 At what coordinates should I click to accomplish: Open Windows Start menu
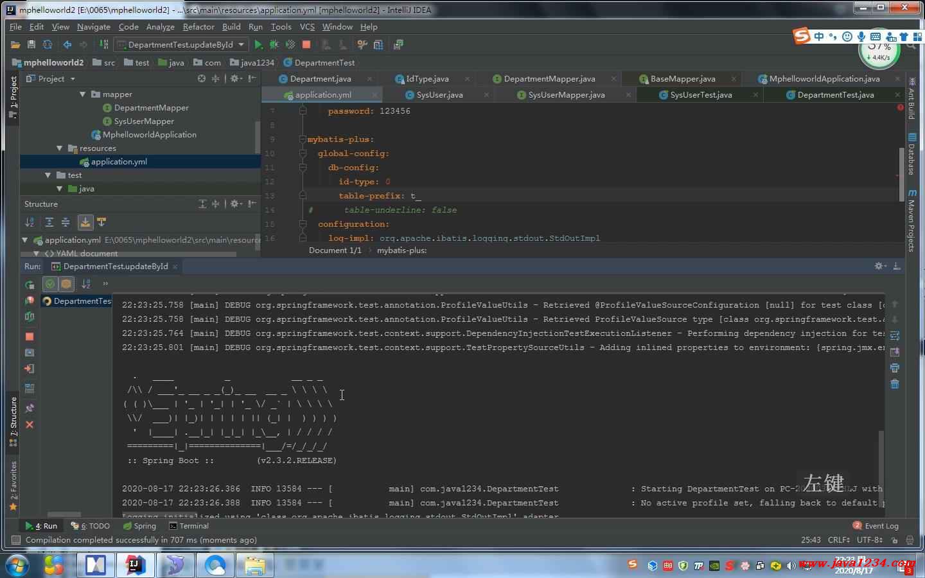(17, 566)
